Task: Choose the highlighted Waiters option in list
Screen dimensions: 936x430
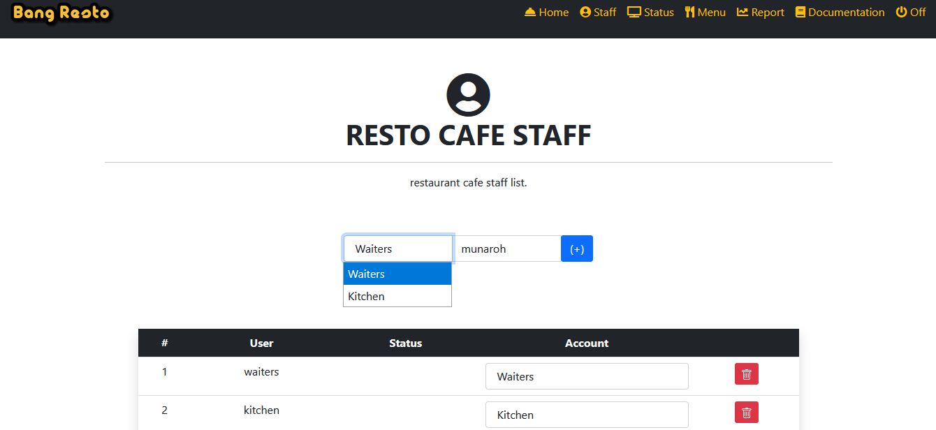Action: click(x=397, y=274)
